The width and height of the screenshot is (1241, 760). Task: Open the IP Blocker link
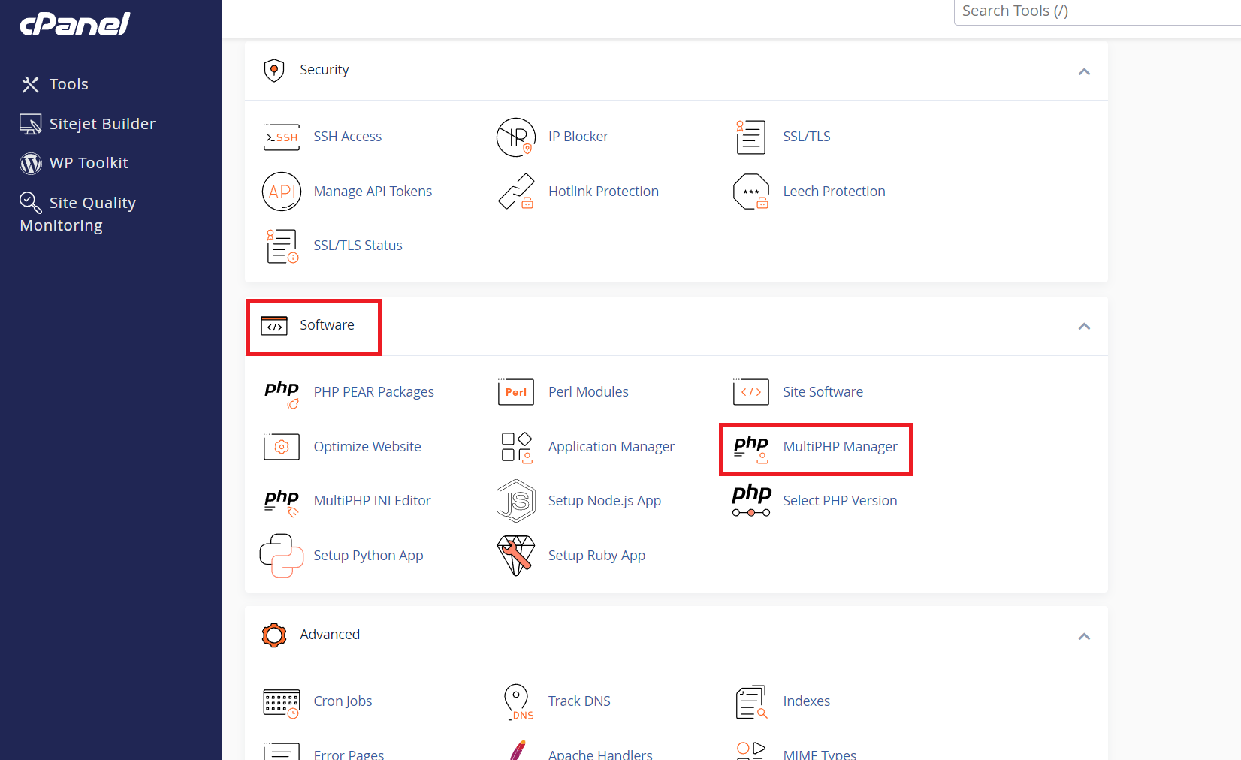click(x=578, y=137)
